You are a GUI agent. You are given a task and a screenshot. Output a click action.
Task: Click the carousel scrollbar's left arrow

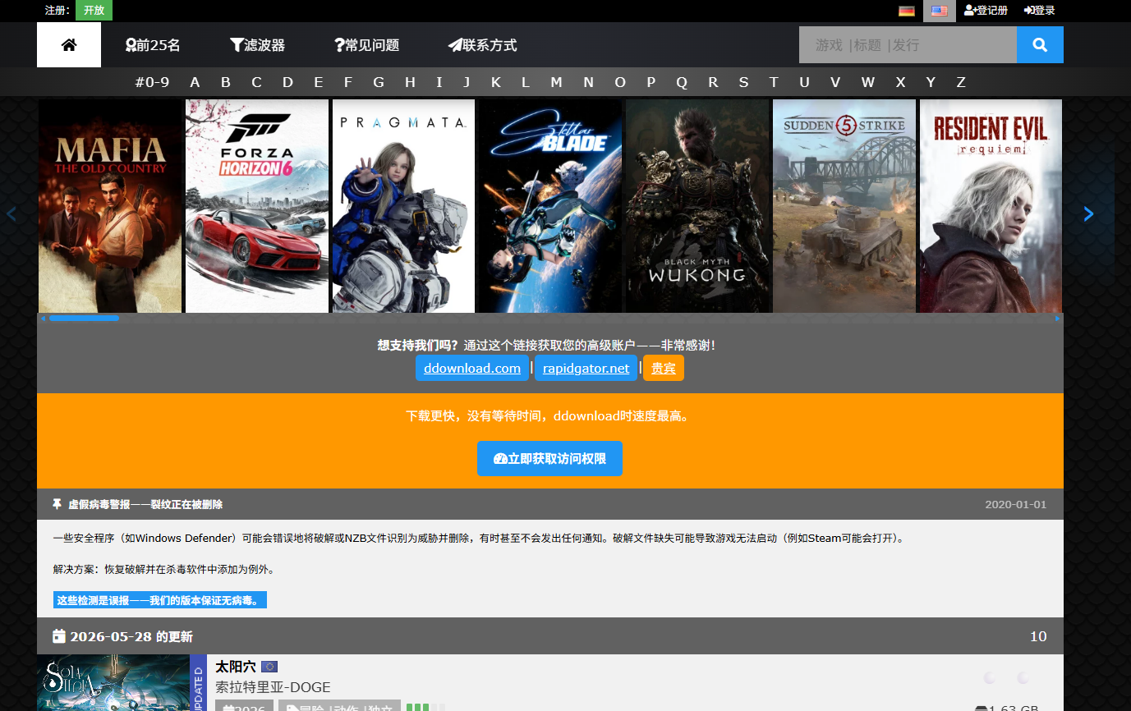point(43,318)
